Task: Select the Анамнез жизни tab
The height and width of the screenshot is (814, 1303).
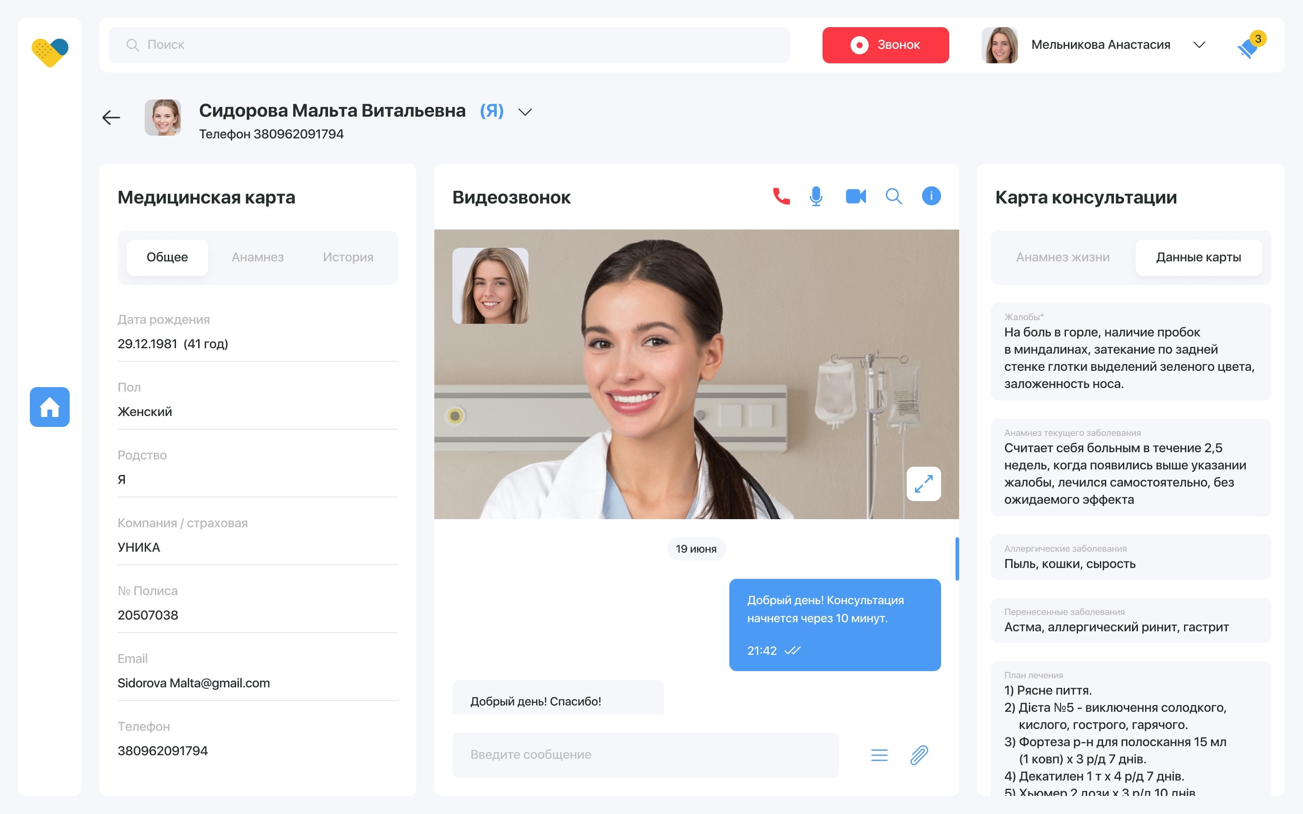Action: click(1063, 257)
